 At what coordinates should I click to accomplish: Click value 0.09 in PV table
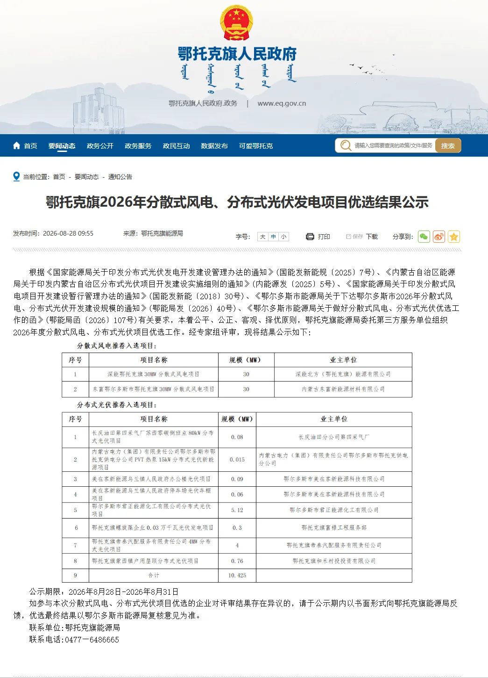tap(237, 479)
